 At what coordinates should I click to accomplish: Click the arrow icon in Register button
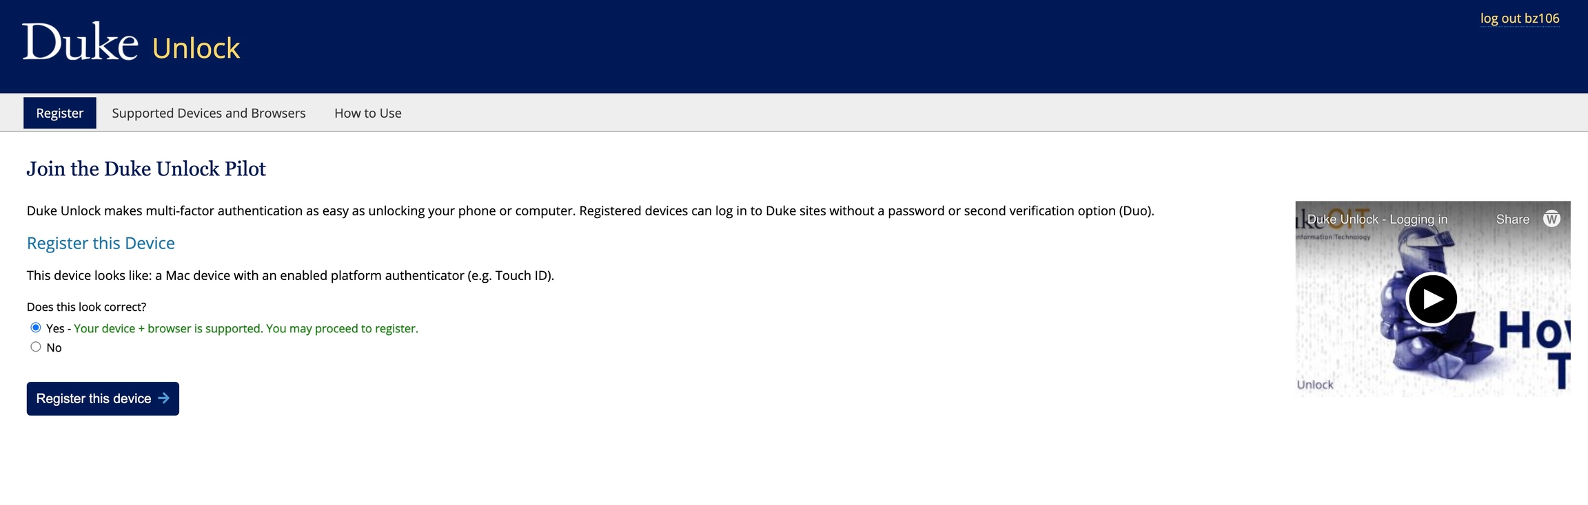pos(164,398)
